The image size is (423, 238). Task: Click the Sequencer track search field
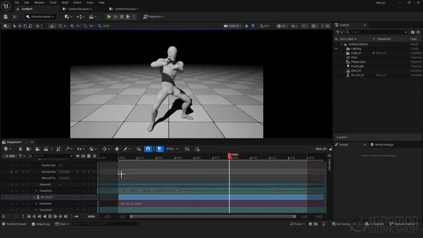51,156
